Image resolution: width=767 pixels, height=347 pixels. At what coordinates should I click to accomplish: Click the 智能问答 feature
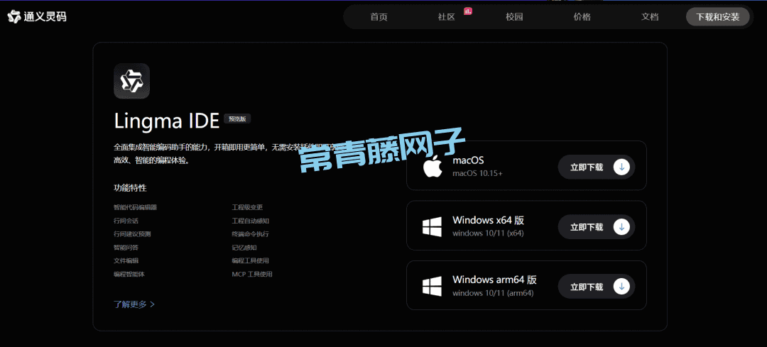[126, 248]
